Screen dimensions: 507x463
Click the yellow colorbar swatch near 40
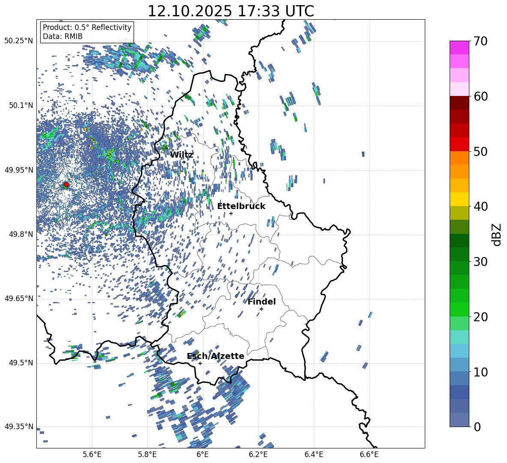(x=459, y=199)
